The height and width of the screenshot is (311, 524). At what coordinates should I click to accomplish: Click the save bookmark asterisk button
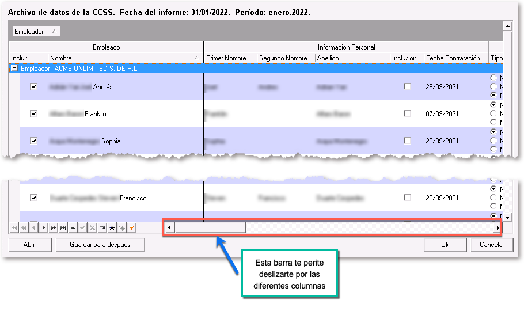tap(112, 228)
